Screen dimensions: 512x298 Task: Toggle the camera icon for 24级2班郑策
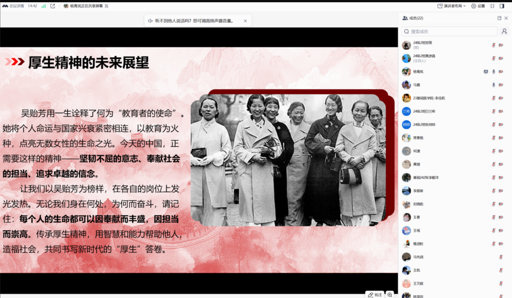[501, 45]
